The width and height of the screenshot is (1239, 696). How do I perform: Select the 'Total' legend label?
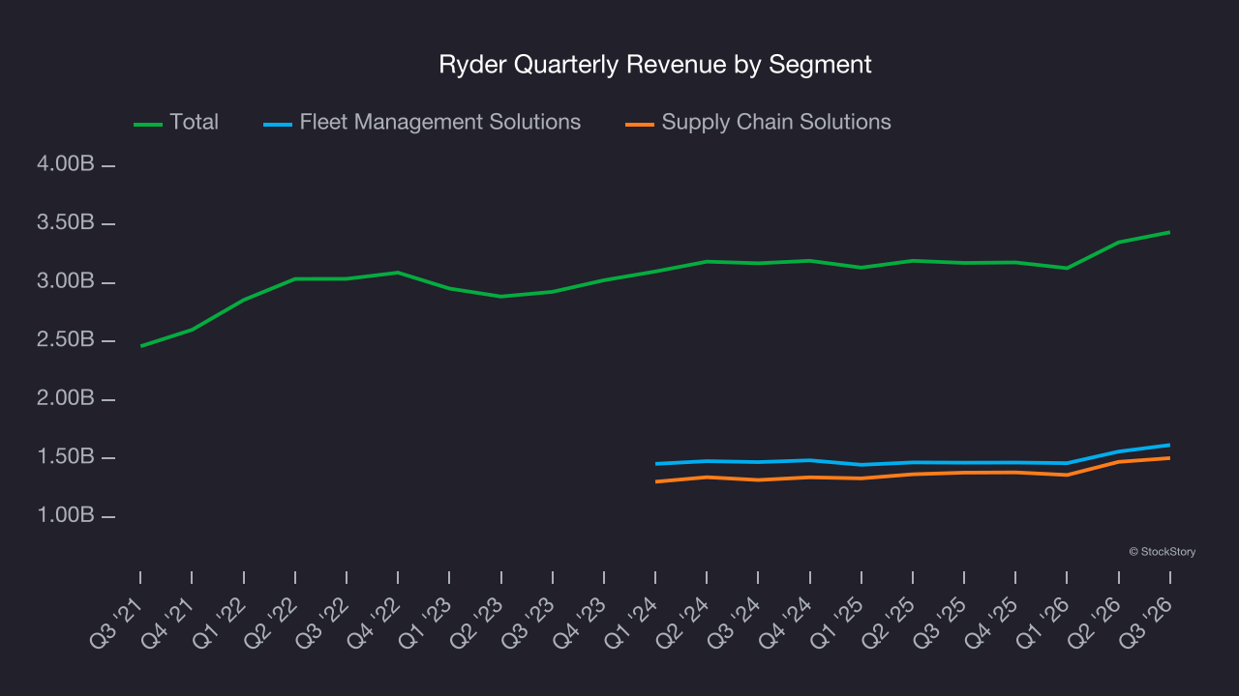point(194,122)
